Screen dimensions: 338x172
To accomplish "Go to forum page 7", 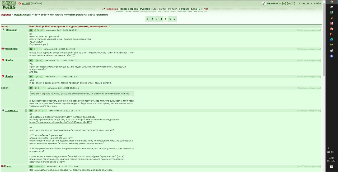I will coord(175,19).
